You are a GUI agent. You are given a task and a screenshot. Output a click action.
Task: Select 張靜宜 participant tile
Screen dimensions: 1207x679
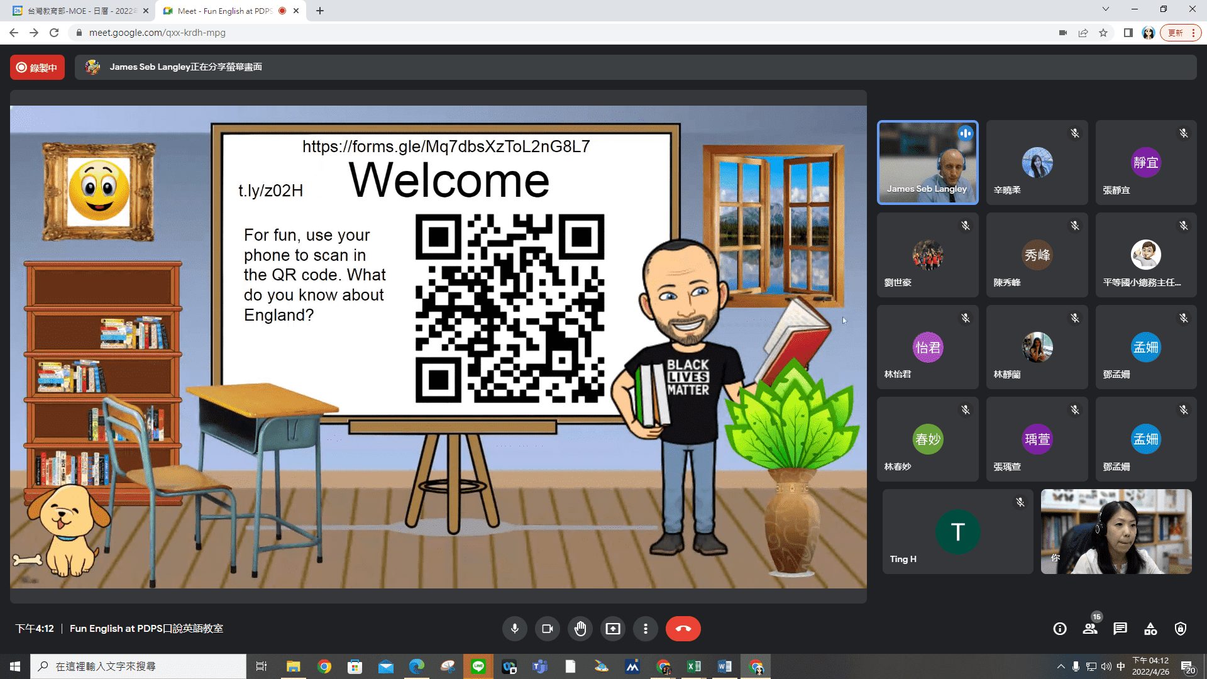point(1146,163)
